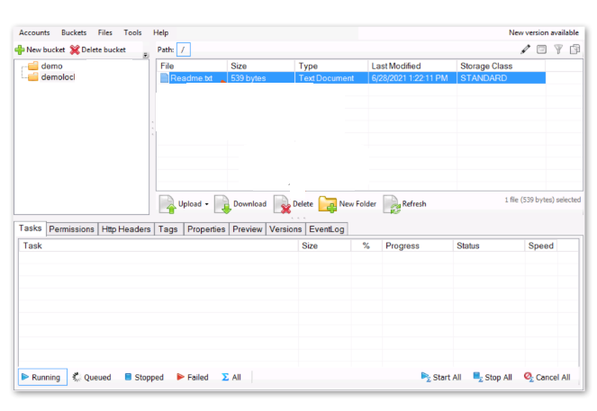Show only Running tasks
The height and width of the screenshot is (411, 597).
41,378
